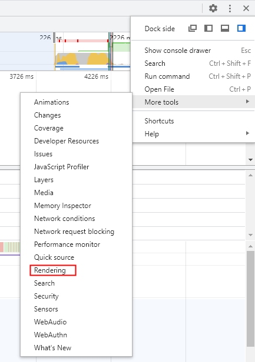Click the down arrow in upper scrollbar

click(x=250, y=160)
